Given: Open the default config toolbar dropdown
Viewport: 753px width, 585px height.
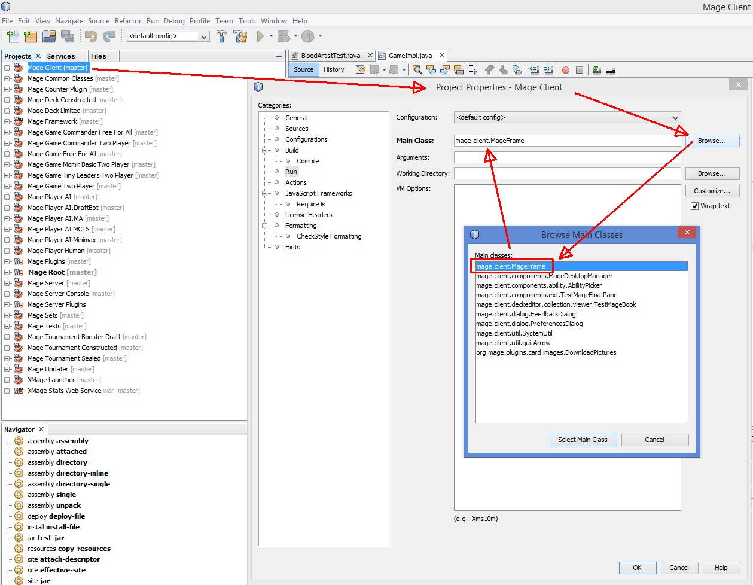Looking at the screenshot, I should (x=168, y=36).
